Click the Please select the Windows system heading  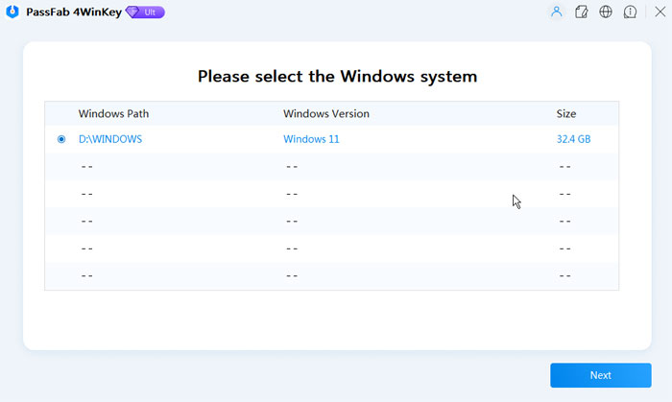point(337,76)
